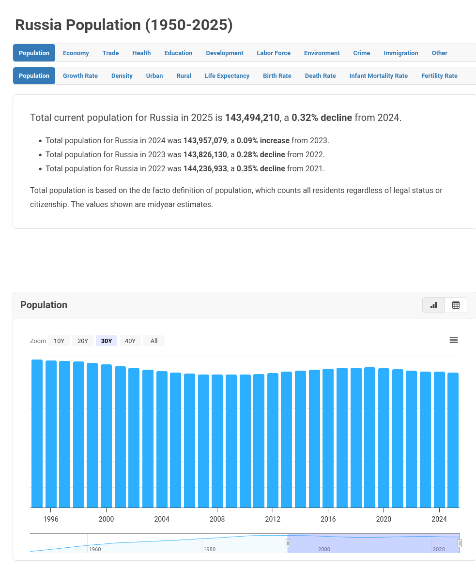The height and width of the screenshot is (570, 476).
Task: View the Growth Rate sub-tab
Action: coord(80,75)
